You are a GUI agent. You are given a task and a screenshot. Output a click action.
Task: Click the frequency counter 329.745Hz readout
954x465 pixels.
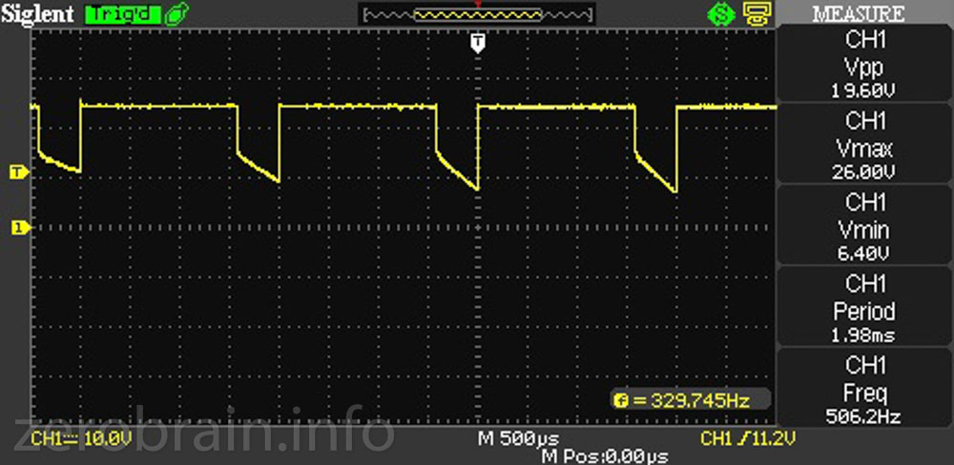pyautogui.click(x=691, y=400)
